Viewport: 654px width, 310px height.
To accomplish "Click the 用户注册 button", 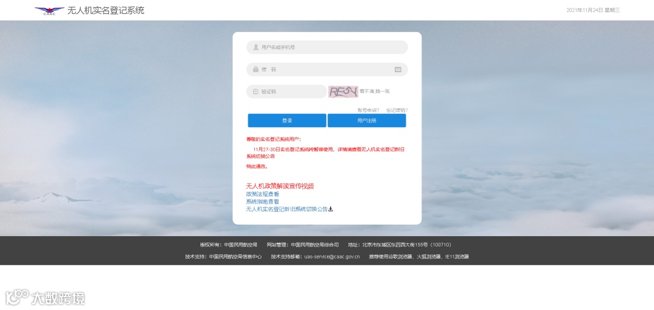I will pyautogui.click(x=366, y=120).
